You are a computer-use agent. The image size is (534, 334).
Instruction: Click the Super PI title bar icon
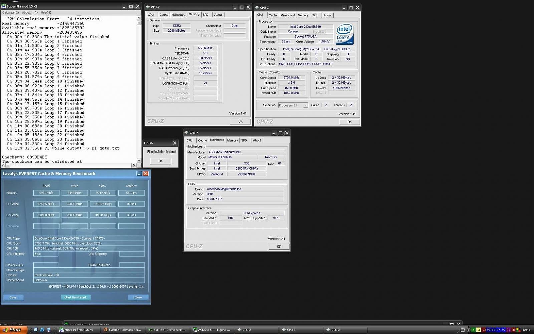(x=4, y=6)
